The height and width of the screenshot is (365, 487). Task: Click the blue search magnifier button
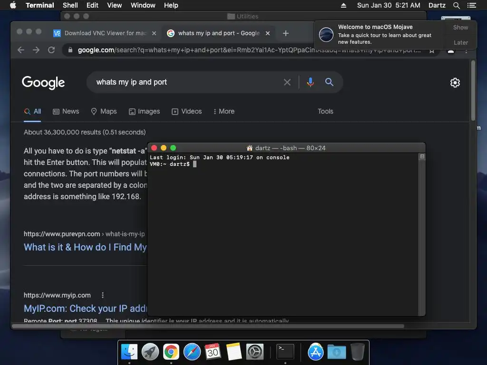coord(329,82)
